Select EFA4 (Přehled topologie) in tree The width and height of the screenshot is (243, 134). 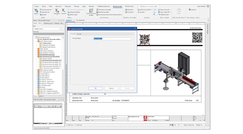47,55
